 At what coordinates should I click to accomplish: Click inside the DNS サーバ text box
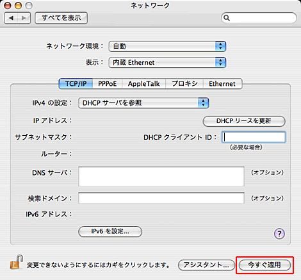tap(161, 176)
